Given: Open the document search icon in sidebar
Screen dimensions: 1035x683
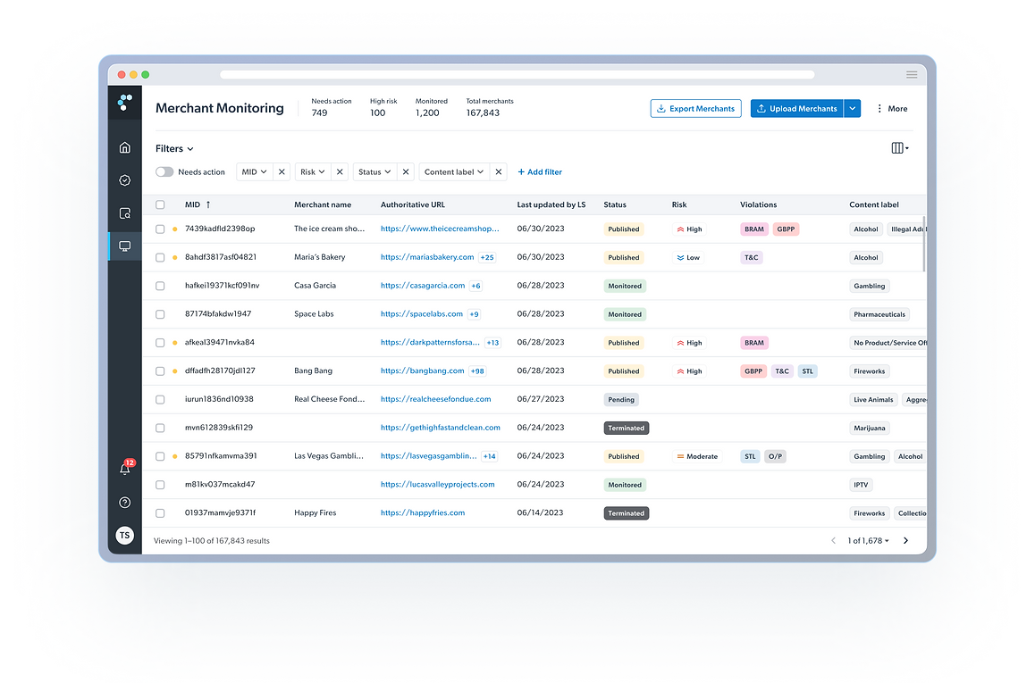Looking at the screenshot, I should pos(124,213).
